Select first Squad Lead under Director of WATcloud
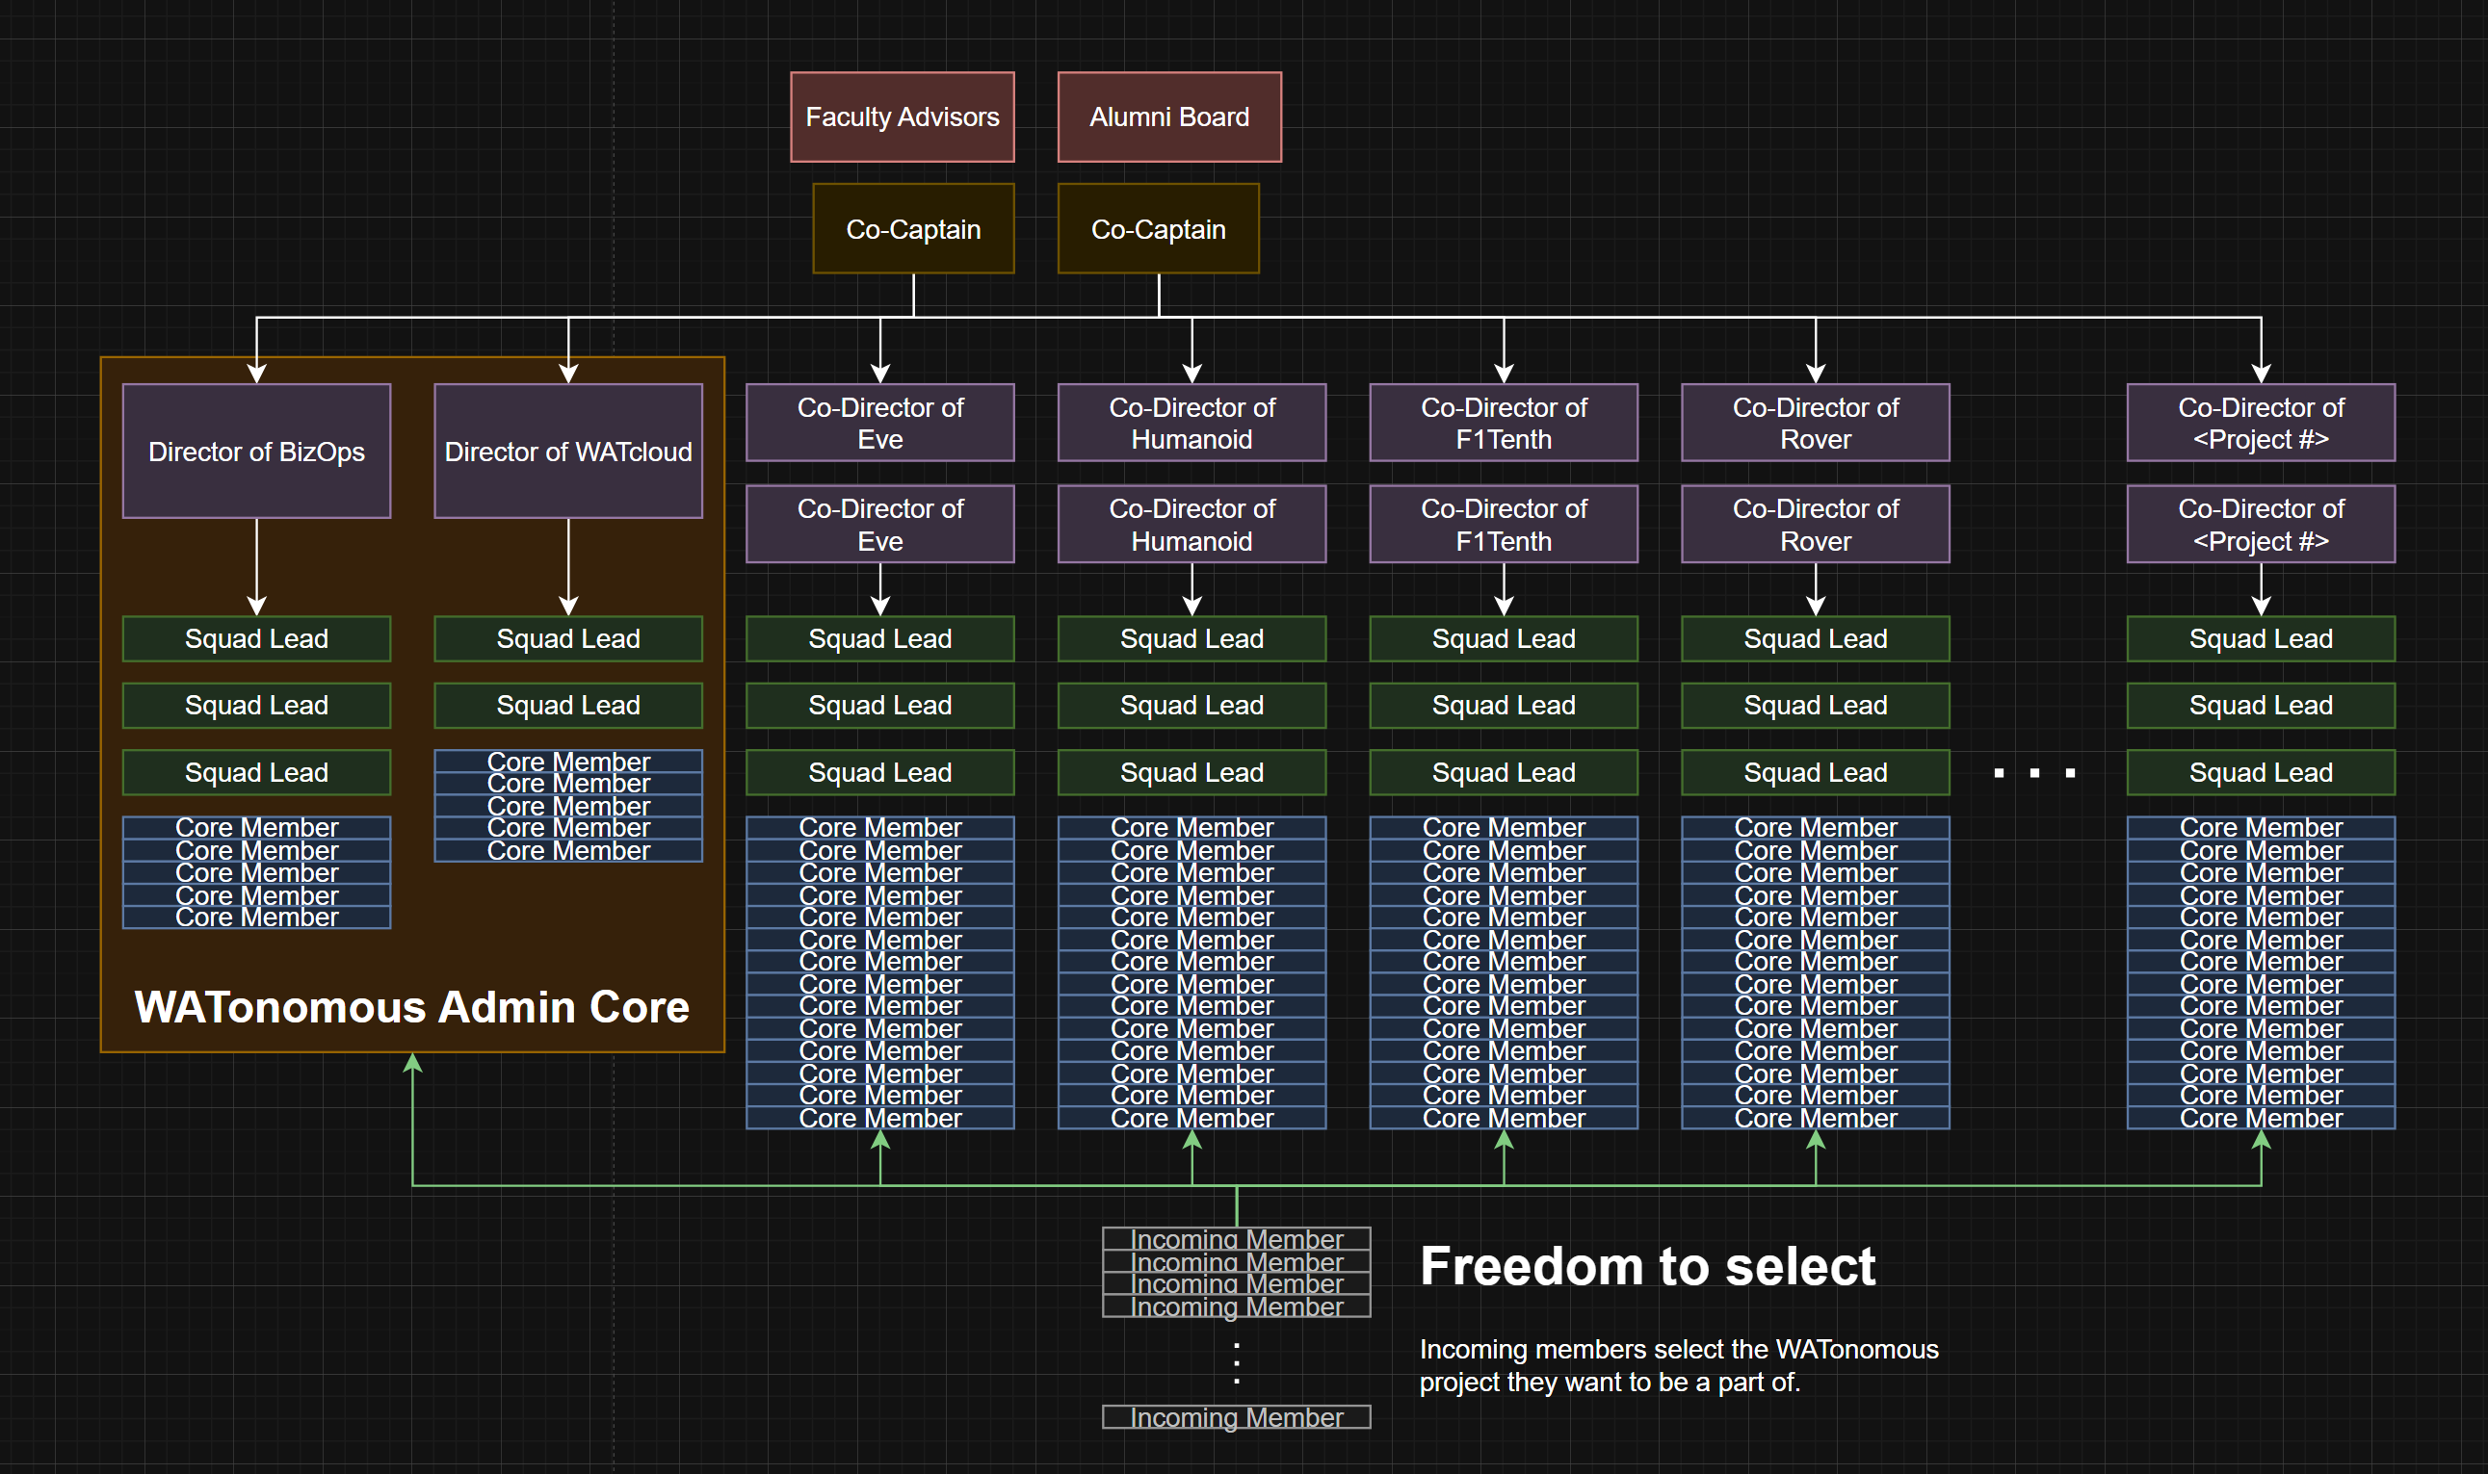Screen dimensions: 2488x1474 (x=568, y=638)
